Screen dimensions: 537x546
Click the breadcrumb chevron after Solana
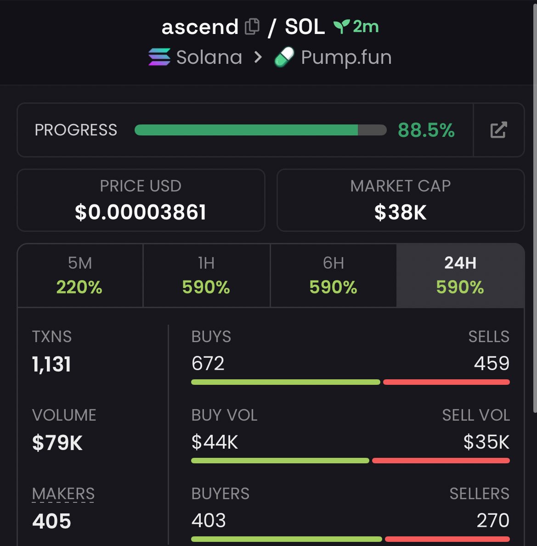[258, 57]
